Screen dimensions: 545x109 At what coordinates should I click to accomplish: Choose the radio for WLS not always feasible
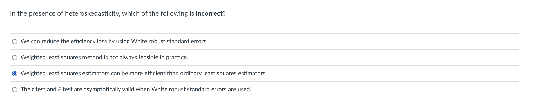coord(15,58)
